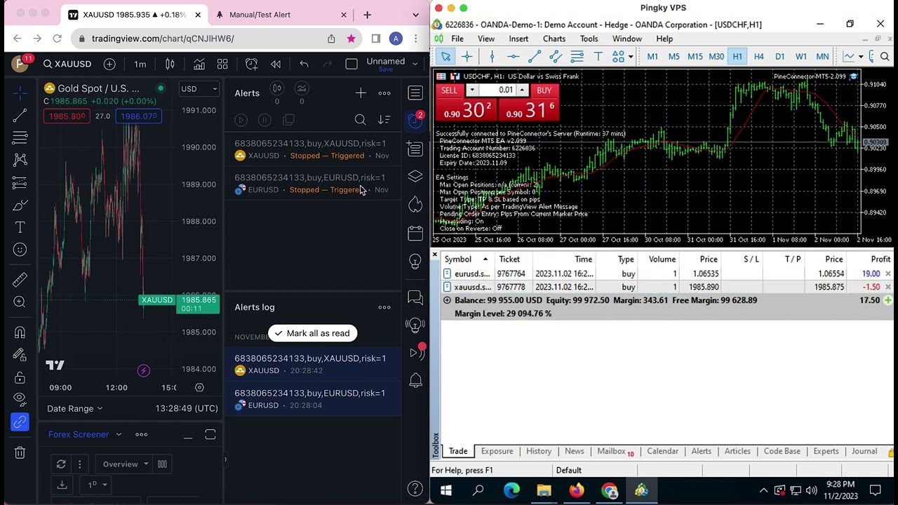Screen dimensions: 898x505
Task: Open the alerts sort options icon
Action: (x=384, y=120)
